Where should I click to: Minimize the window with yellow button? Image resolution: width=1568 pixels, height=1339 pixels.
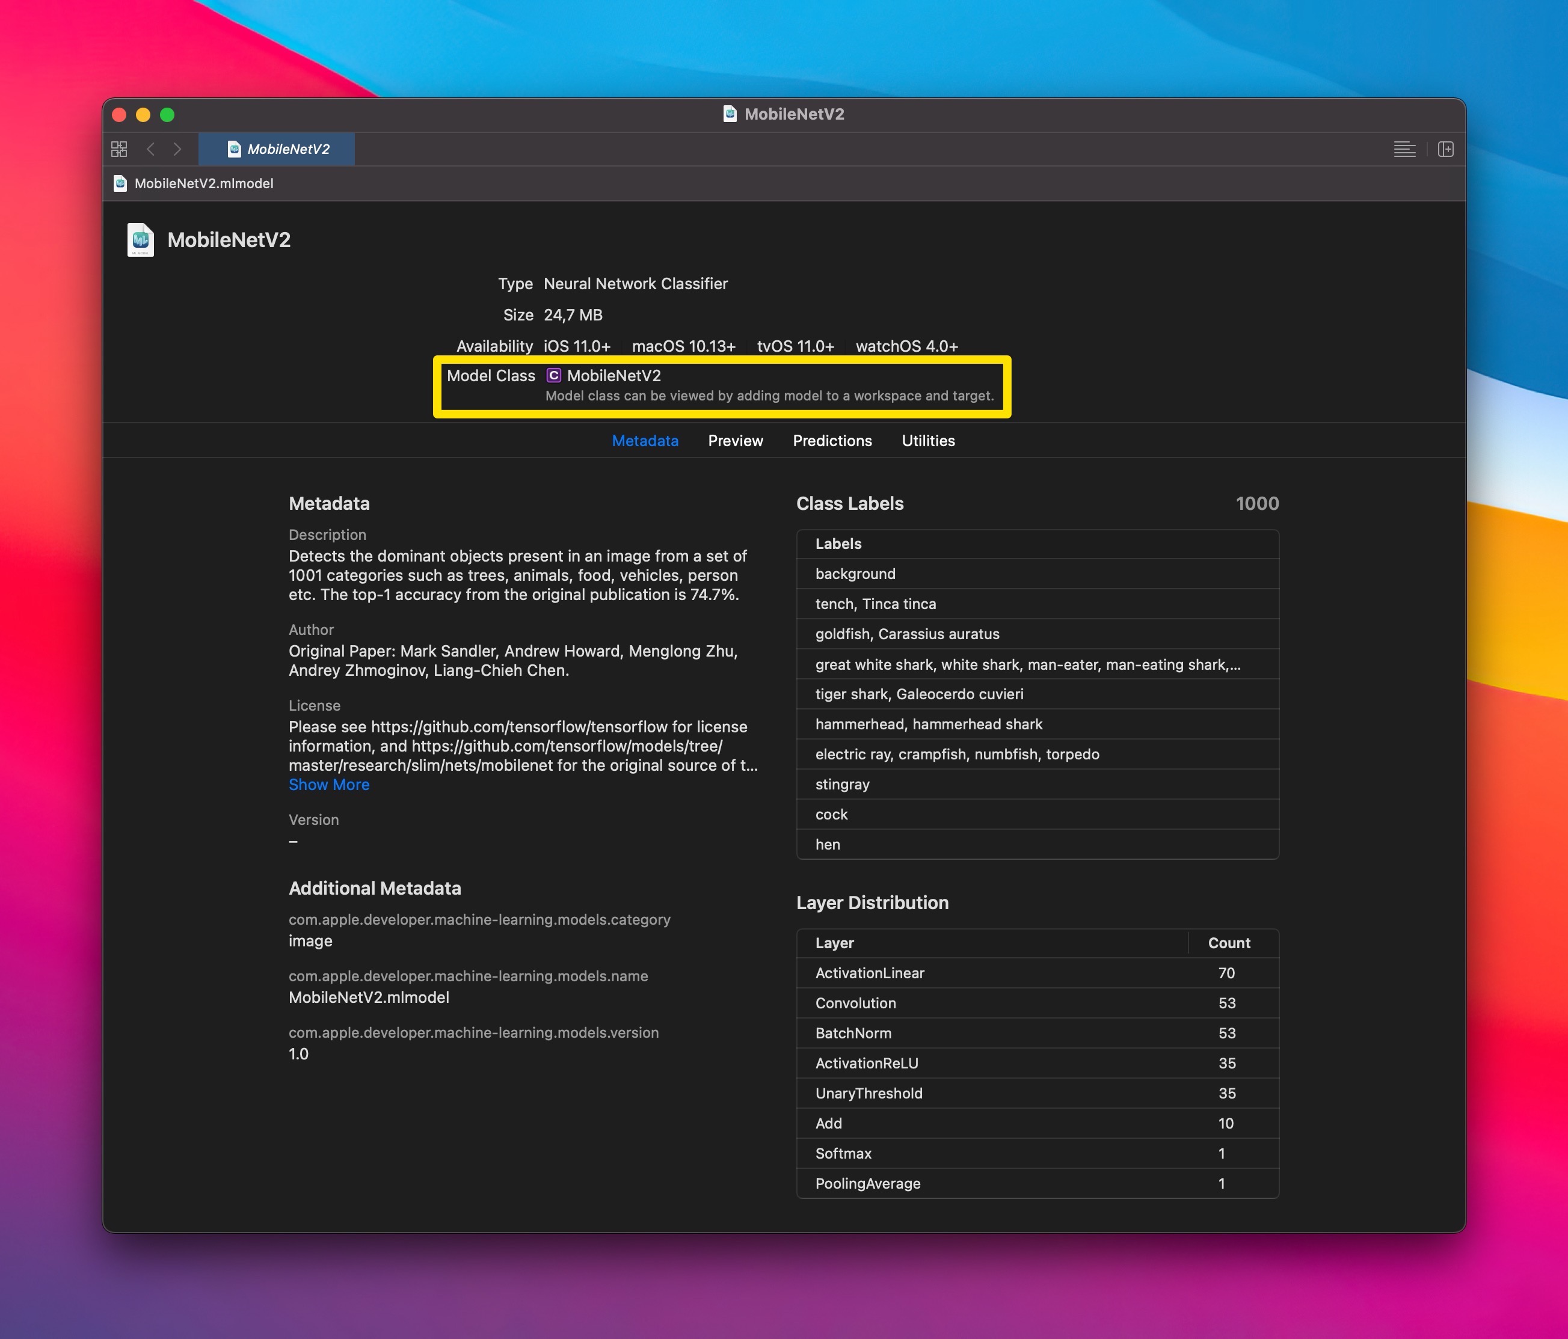pos(143,114)
